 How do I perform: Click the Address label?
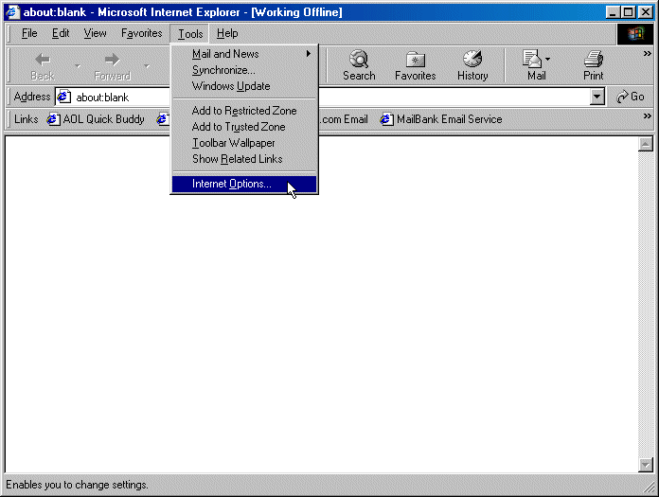(x=32, y=97)
